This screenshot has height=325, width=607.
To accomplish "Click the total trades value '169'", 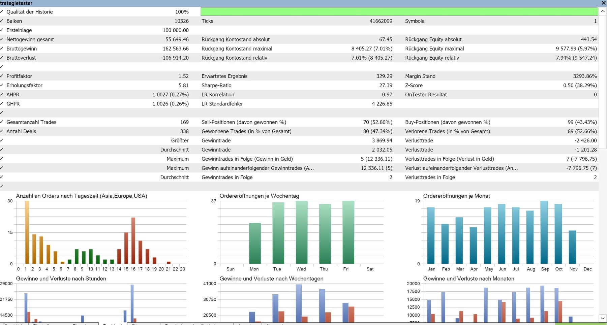I will (x=184, y=122).
